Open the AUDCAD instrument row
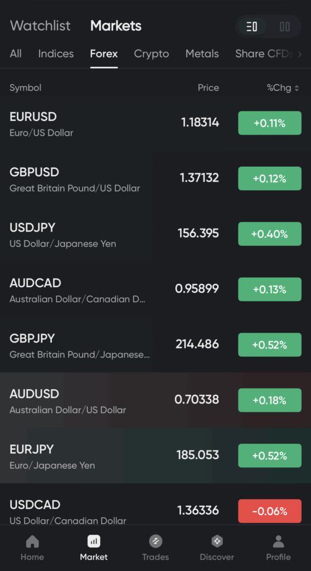Viewport: 311px width, 571px height. click(155, 289)
